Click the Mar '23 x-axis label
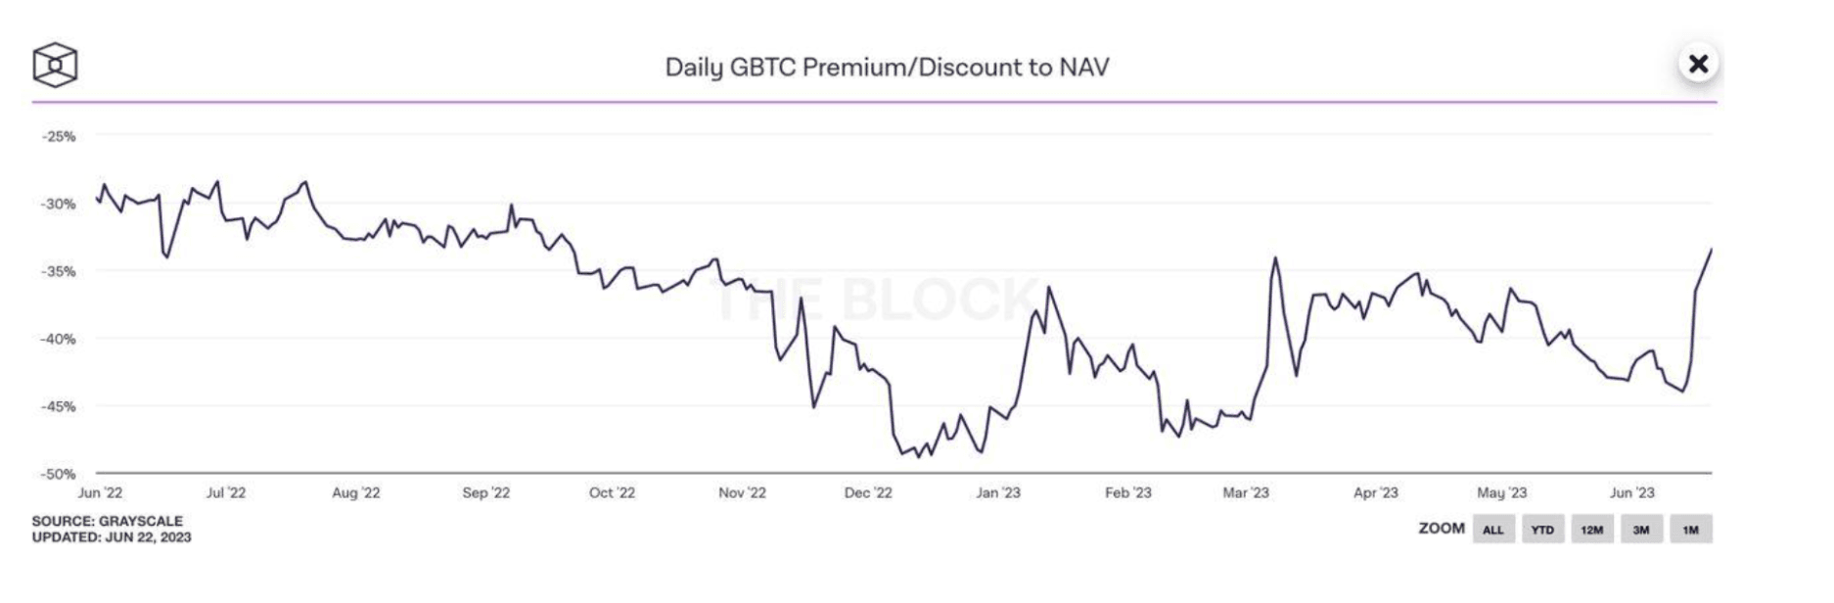Screen dimensions: 1834x603 1245,493
